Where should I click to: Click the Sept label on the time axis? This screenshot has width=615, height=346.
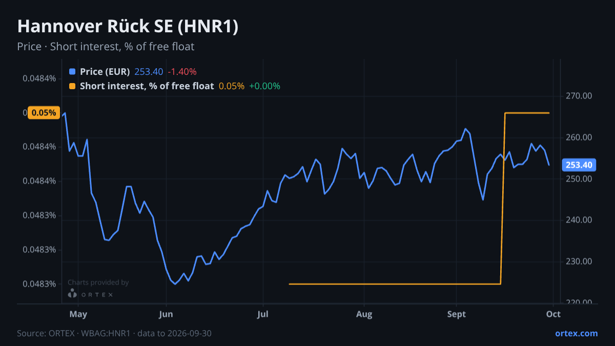pos(457,314)
